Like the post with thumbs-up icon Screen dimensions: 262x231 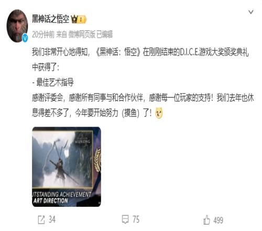[206, 219]
